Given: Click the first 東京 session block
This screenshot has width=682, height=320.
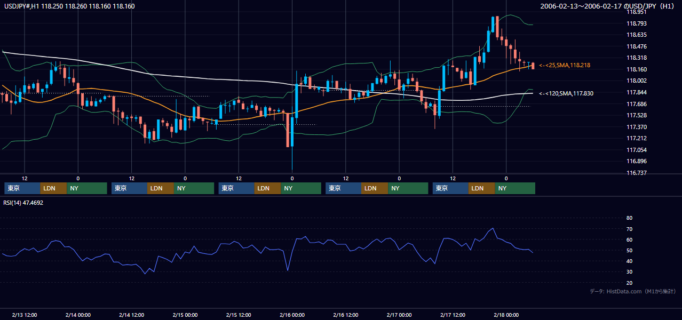Looking at the screenshot, I should 22,188.
